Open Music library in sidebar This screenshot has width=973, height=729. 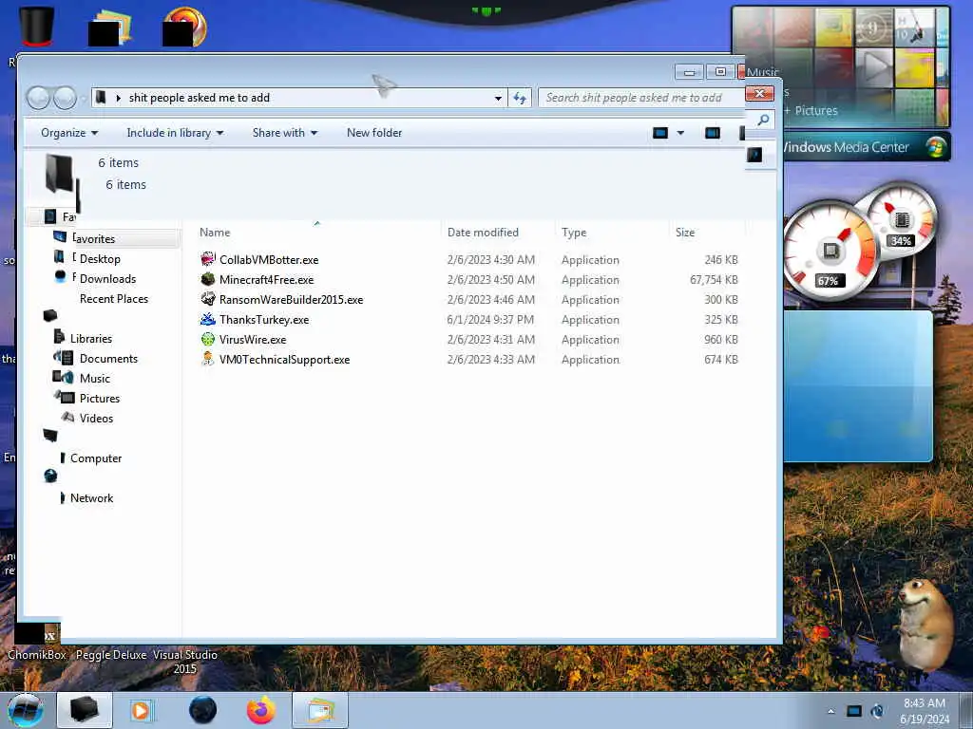[94, 378]
